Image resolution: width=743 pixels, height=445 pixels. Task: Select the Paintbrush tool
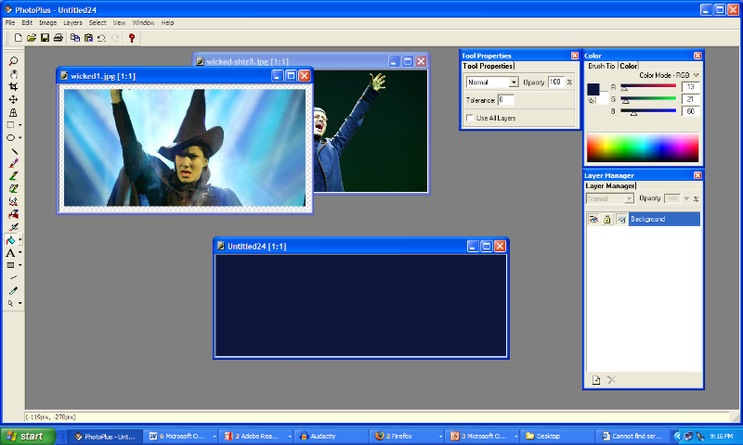point(13,163)
